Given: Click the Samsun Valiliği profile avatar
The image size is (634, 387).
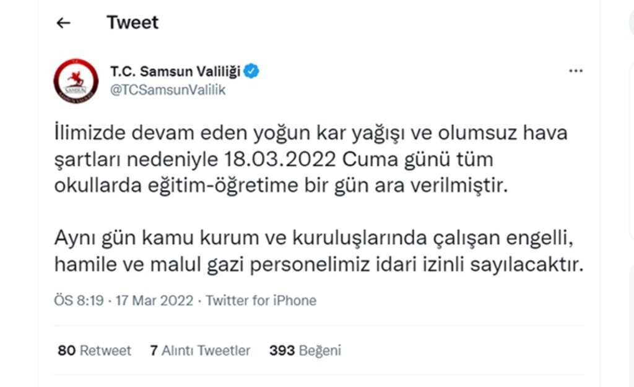Looking at the screenshot, I should click(76, 81).
